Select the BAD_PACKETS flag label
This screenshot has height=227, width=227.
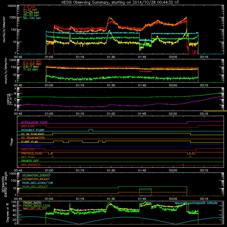click(31, 165)
